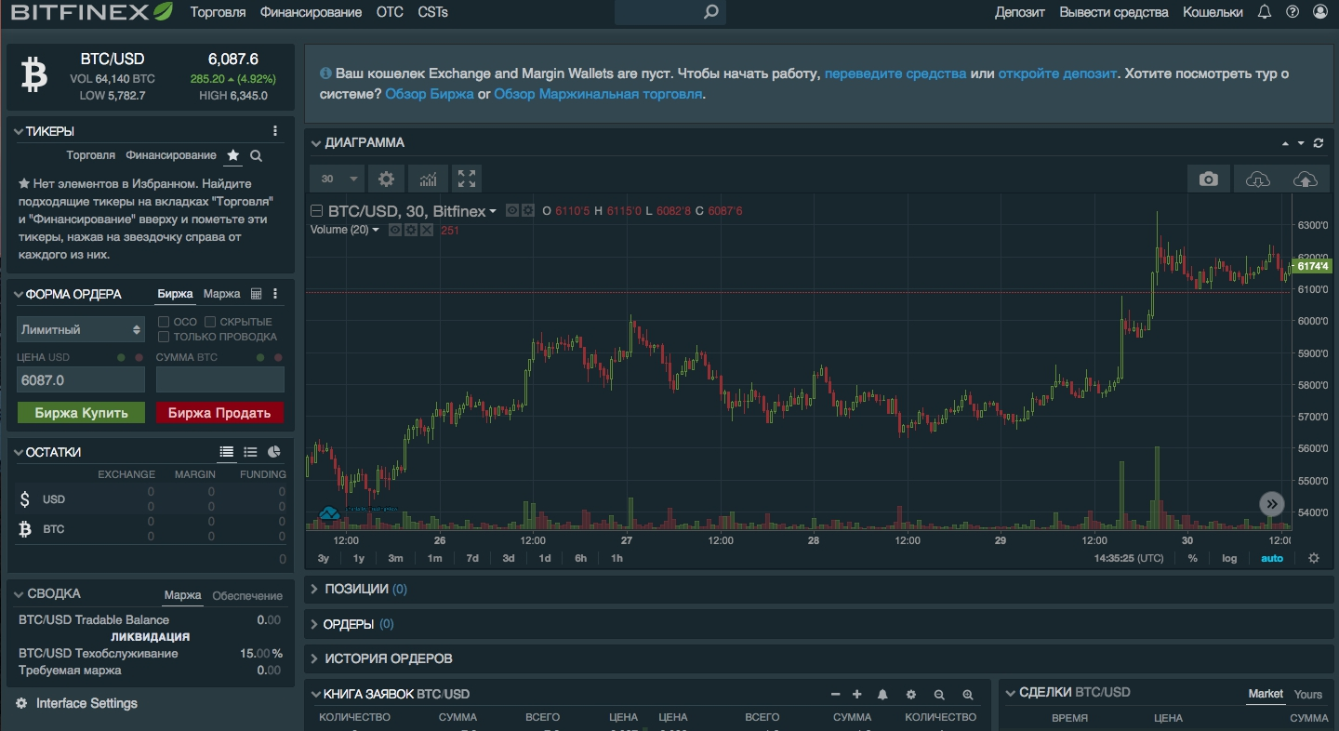Click the переведите средства link
The image size is (1339, 731).
click(x=895, y=73)
